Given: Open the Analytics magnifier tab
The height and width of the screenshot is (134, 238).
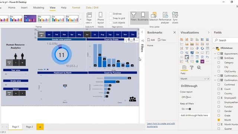Looking at the screenshot, I should click(199, 68).
